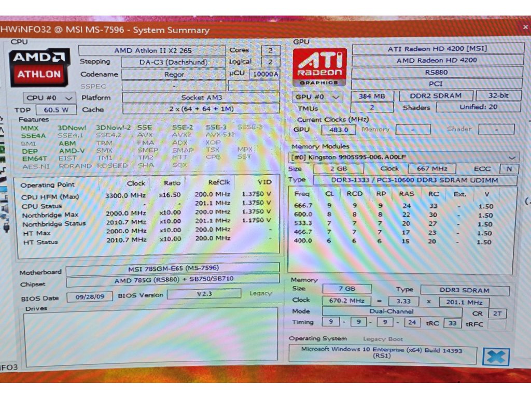This screenshot has height=398, width=531.
Task: Click the 7 GB memory size field
Action: (347, 289)
